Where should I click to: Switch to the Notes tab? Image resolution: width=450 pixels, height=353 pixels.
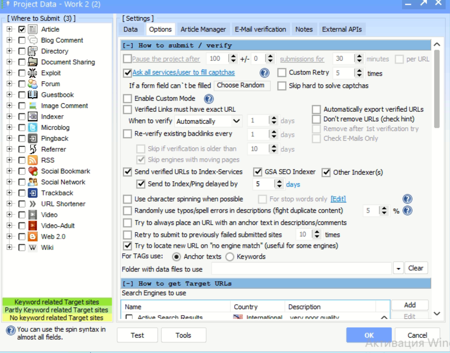(x=304, y=29)
